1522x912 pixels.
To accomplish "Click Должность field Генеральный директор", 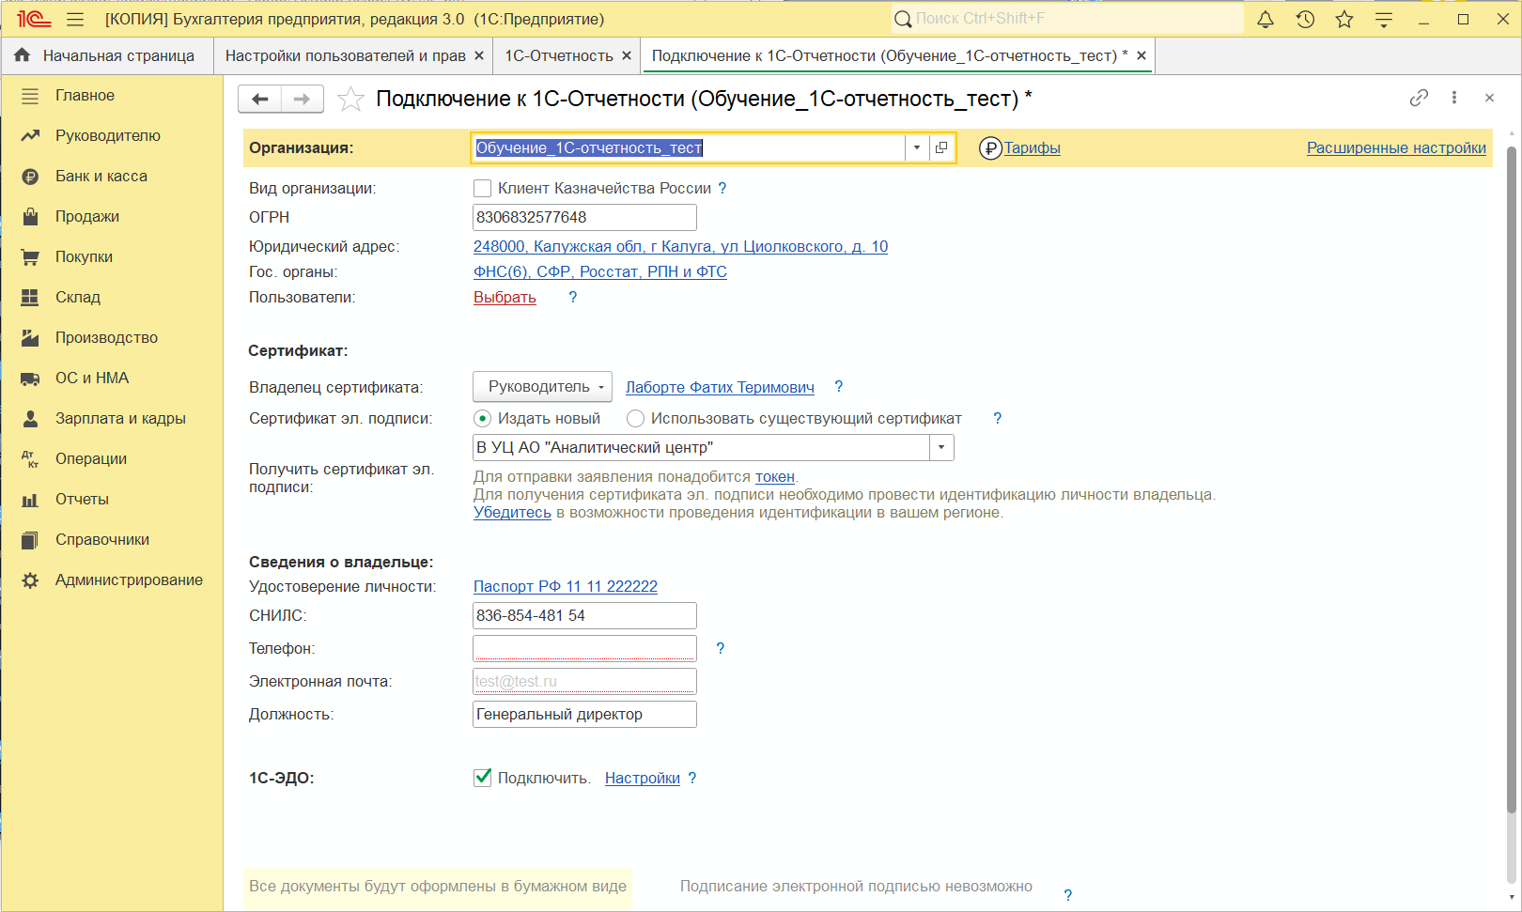I will [x=584, y=714].
